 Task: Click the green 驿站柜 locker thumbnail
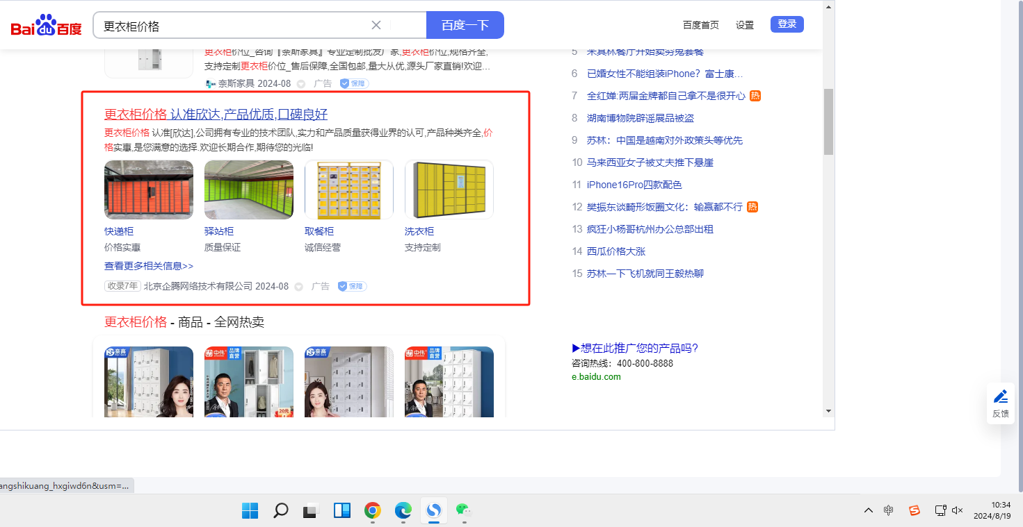pyautogui.click(x=249, y=190)
